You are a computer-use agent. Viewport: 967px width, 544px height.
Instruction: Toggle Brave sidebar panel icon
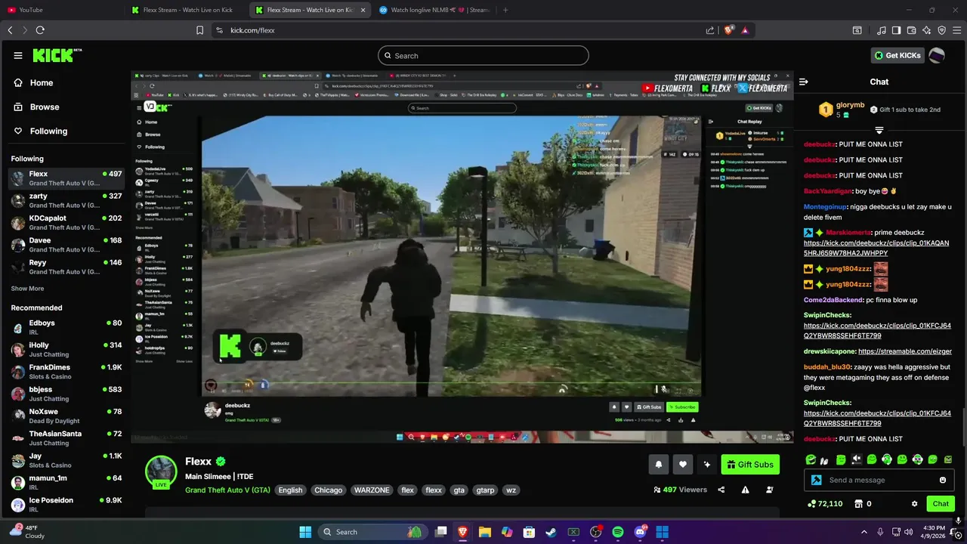click(x=896, y=30)
